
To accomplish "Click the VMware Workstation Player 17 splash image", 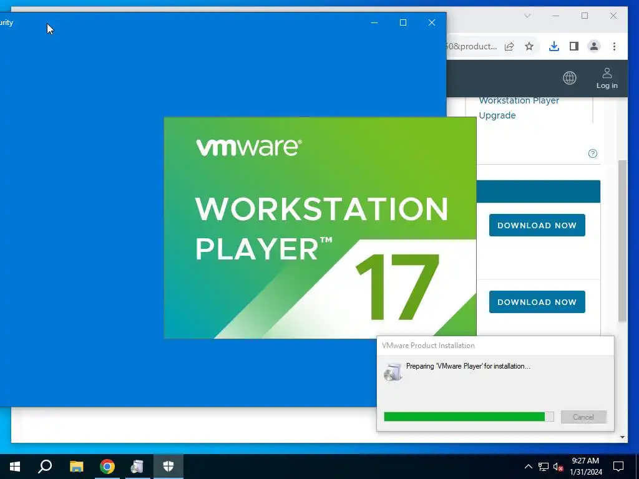I will coord(320,227).
